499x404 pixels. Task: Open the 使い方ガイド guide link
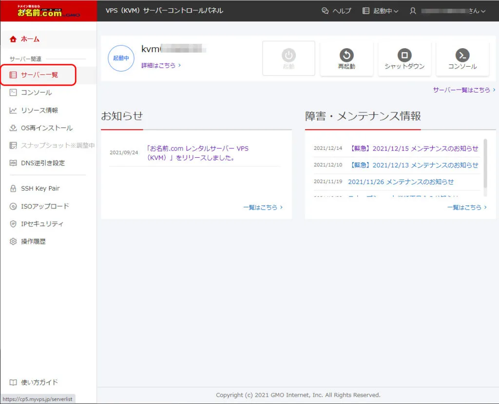point(39,383)
